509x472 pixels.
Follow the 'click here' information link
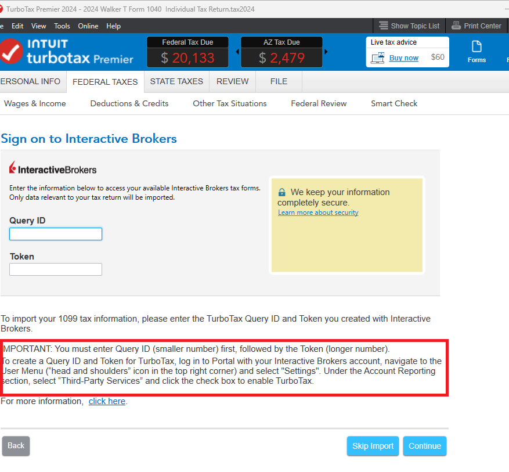coord(107,401)
